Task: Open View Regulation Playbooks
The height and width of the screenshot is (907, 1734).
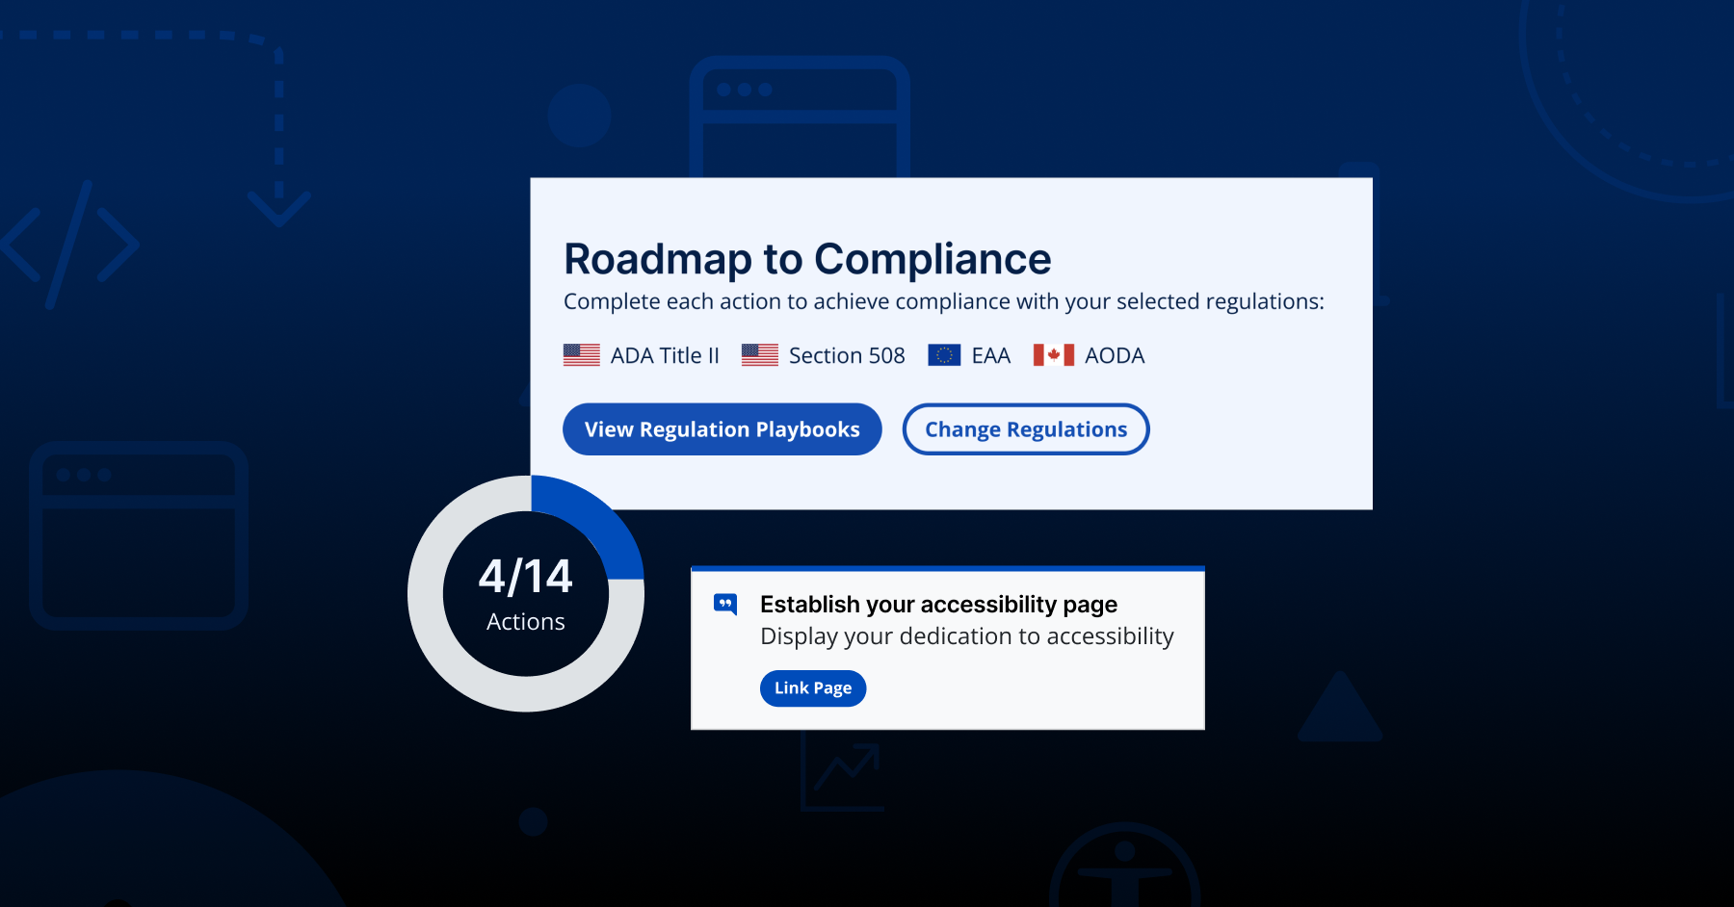Action: tap(722, 429)
